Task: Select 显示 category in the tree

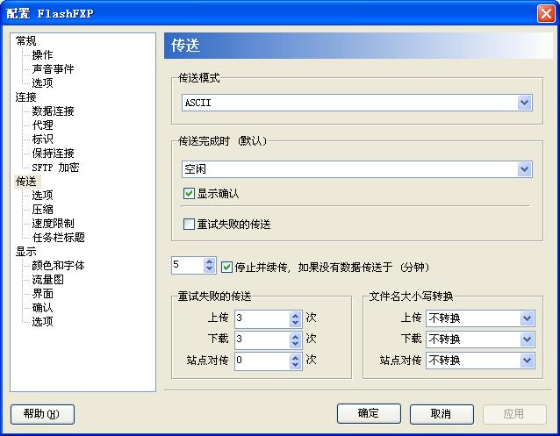Action: 25,252
